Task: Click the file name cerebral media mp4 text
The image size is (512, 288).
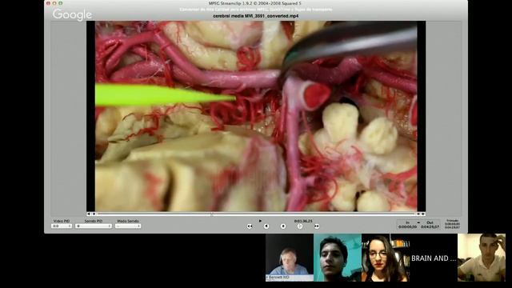Action: [x=256, y=16]
